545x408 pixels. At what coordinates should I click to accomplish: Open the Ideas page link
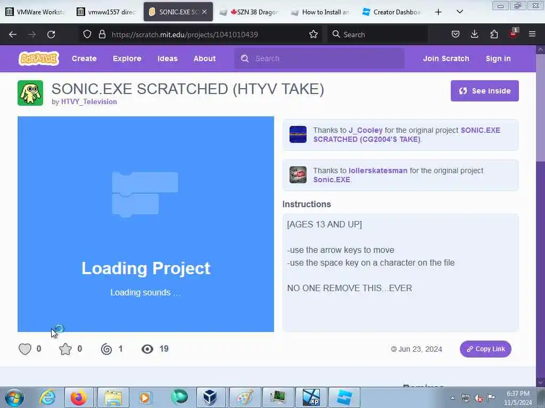(x=168, y=58)
